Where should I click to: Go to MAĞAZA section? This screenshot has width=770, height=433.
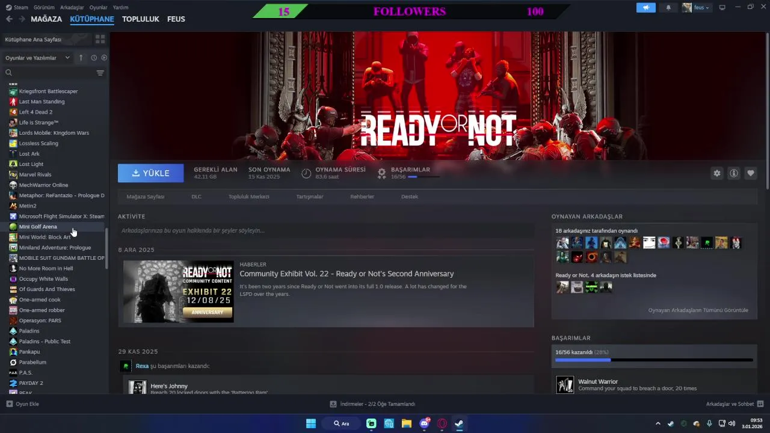tap(46, 19)
